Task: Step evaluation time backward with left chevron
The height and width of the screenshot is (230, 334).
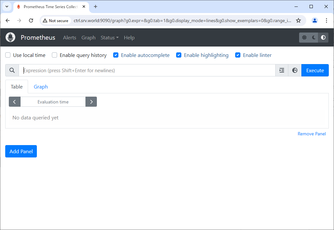Action: tap(15, 102)
